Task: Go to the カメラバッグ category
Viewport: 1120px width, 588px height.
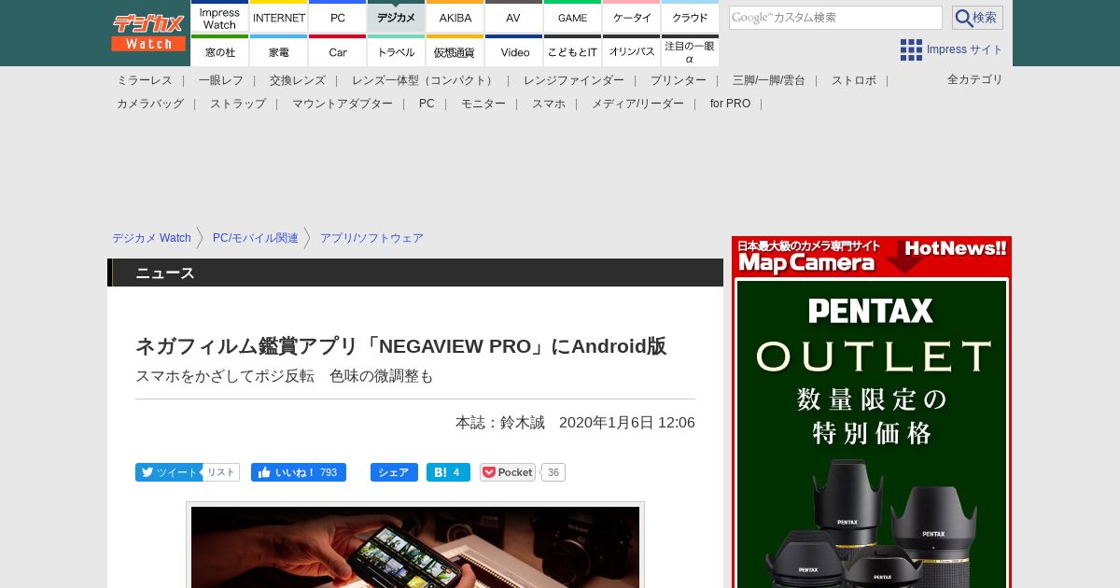Action: pyautogui.click(x=150, y=104)
